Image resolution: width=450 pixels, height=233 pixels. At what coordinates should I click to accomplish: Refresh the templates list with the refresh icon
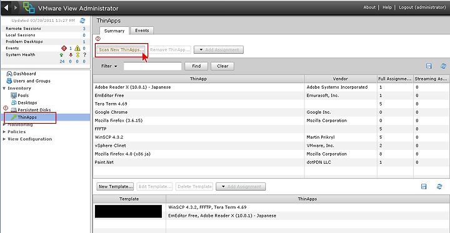point(439,187)
